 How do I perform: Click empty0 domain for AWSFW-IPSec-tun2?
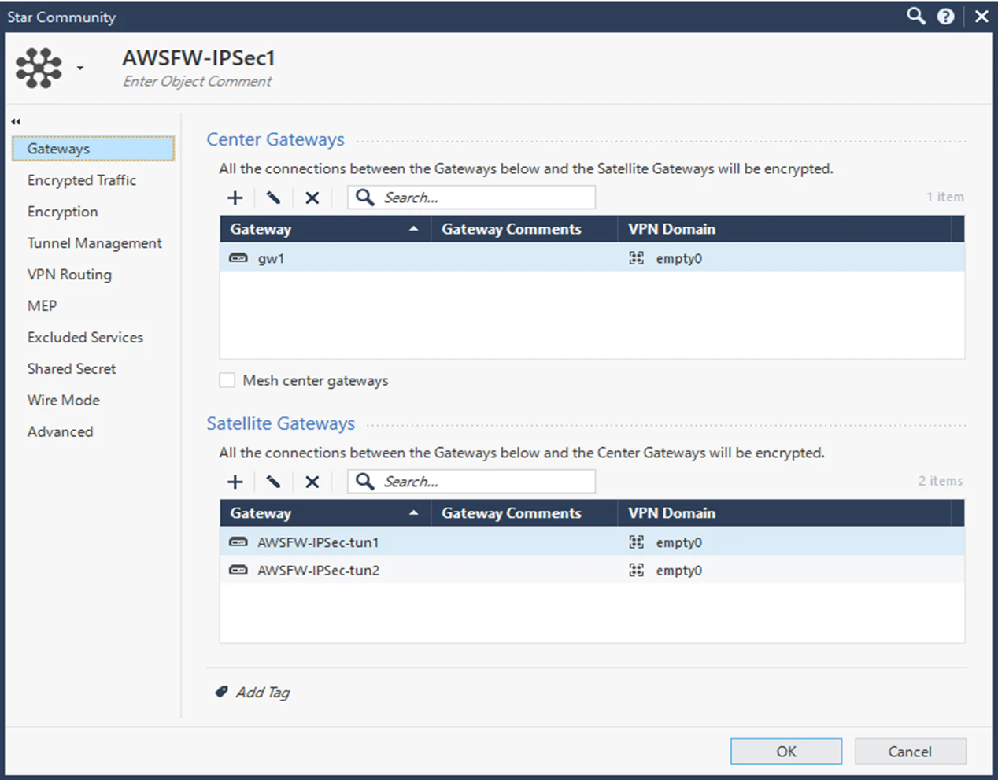click(x=678, y=570)
